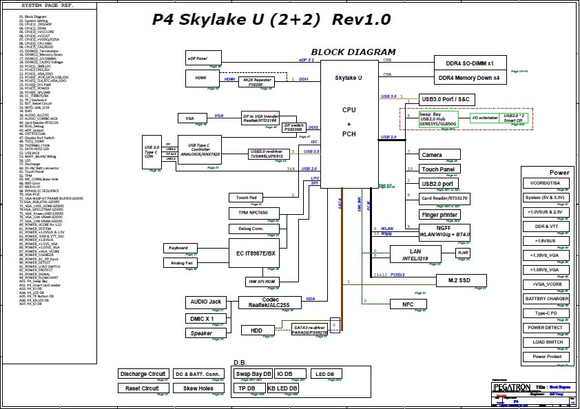580x409 pixels.
Task: Click the DP to VGA transfer block
Action: [260, 118]
